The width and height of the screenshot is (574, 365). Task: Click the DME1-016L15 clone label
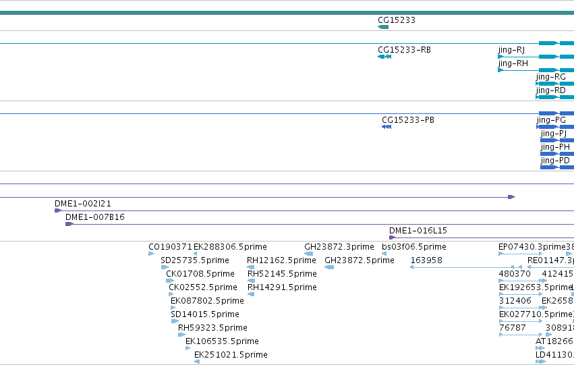[418, 231]
